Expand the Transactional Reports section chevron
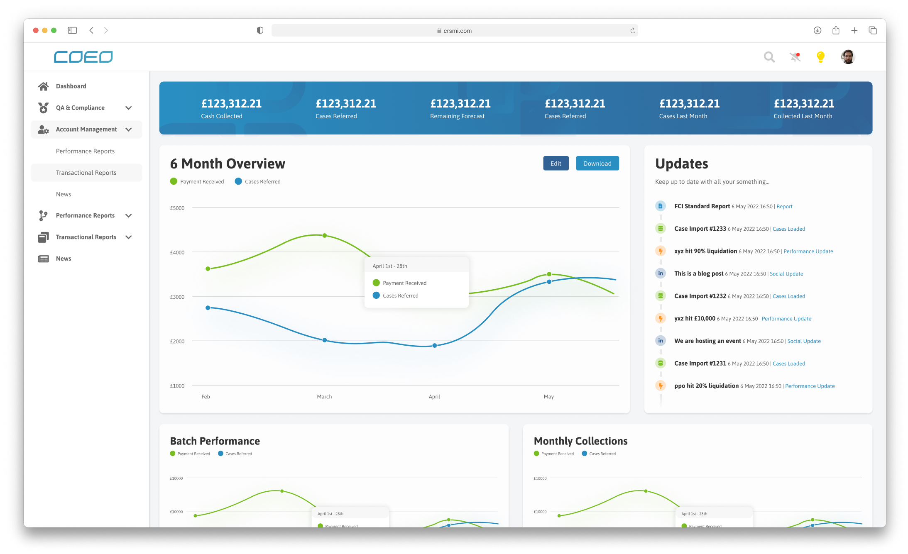 129,237
